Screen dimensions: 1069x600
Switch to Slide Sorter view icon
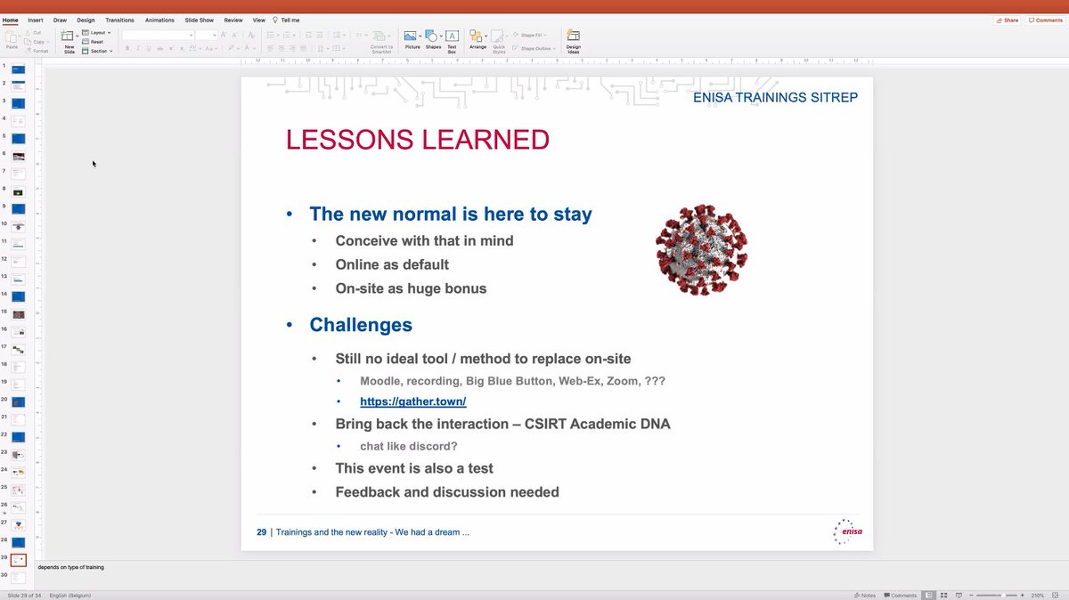[943, 595]
